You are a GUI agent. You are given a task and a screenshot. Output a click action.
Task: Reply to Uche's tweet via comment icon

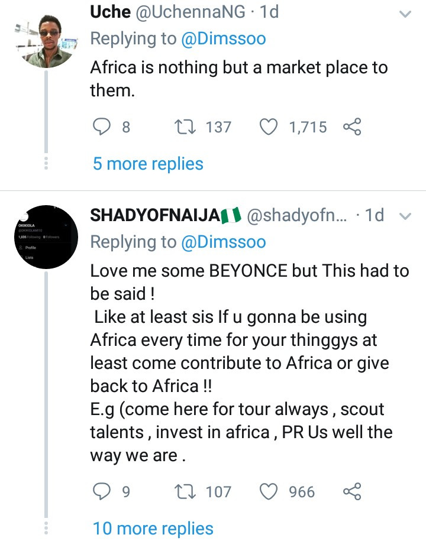[101, 127]
